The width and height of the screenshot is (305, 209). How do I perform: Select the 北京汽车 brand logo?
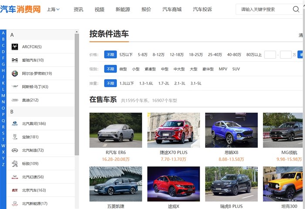tap(15, 190)
